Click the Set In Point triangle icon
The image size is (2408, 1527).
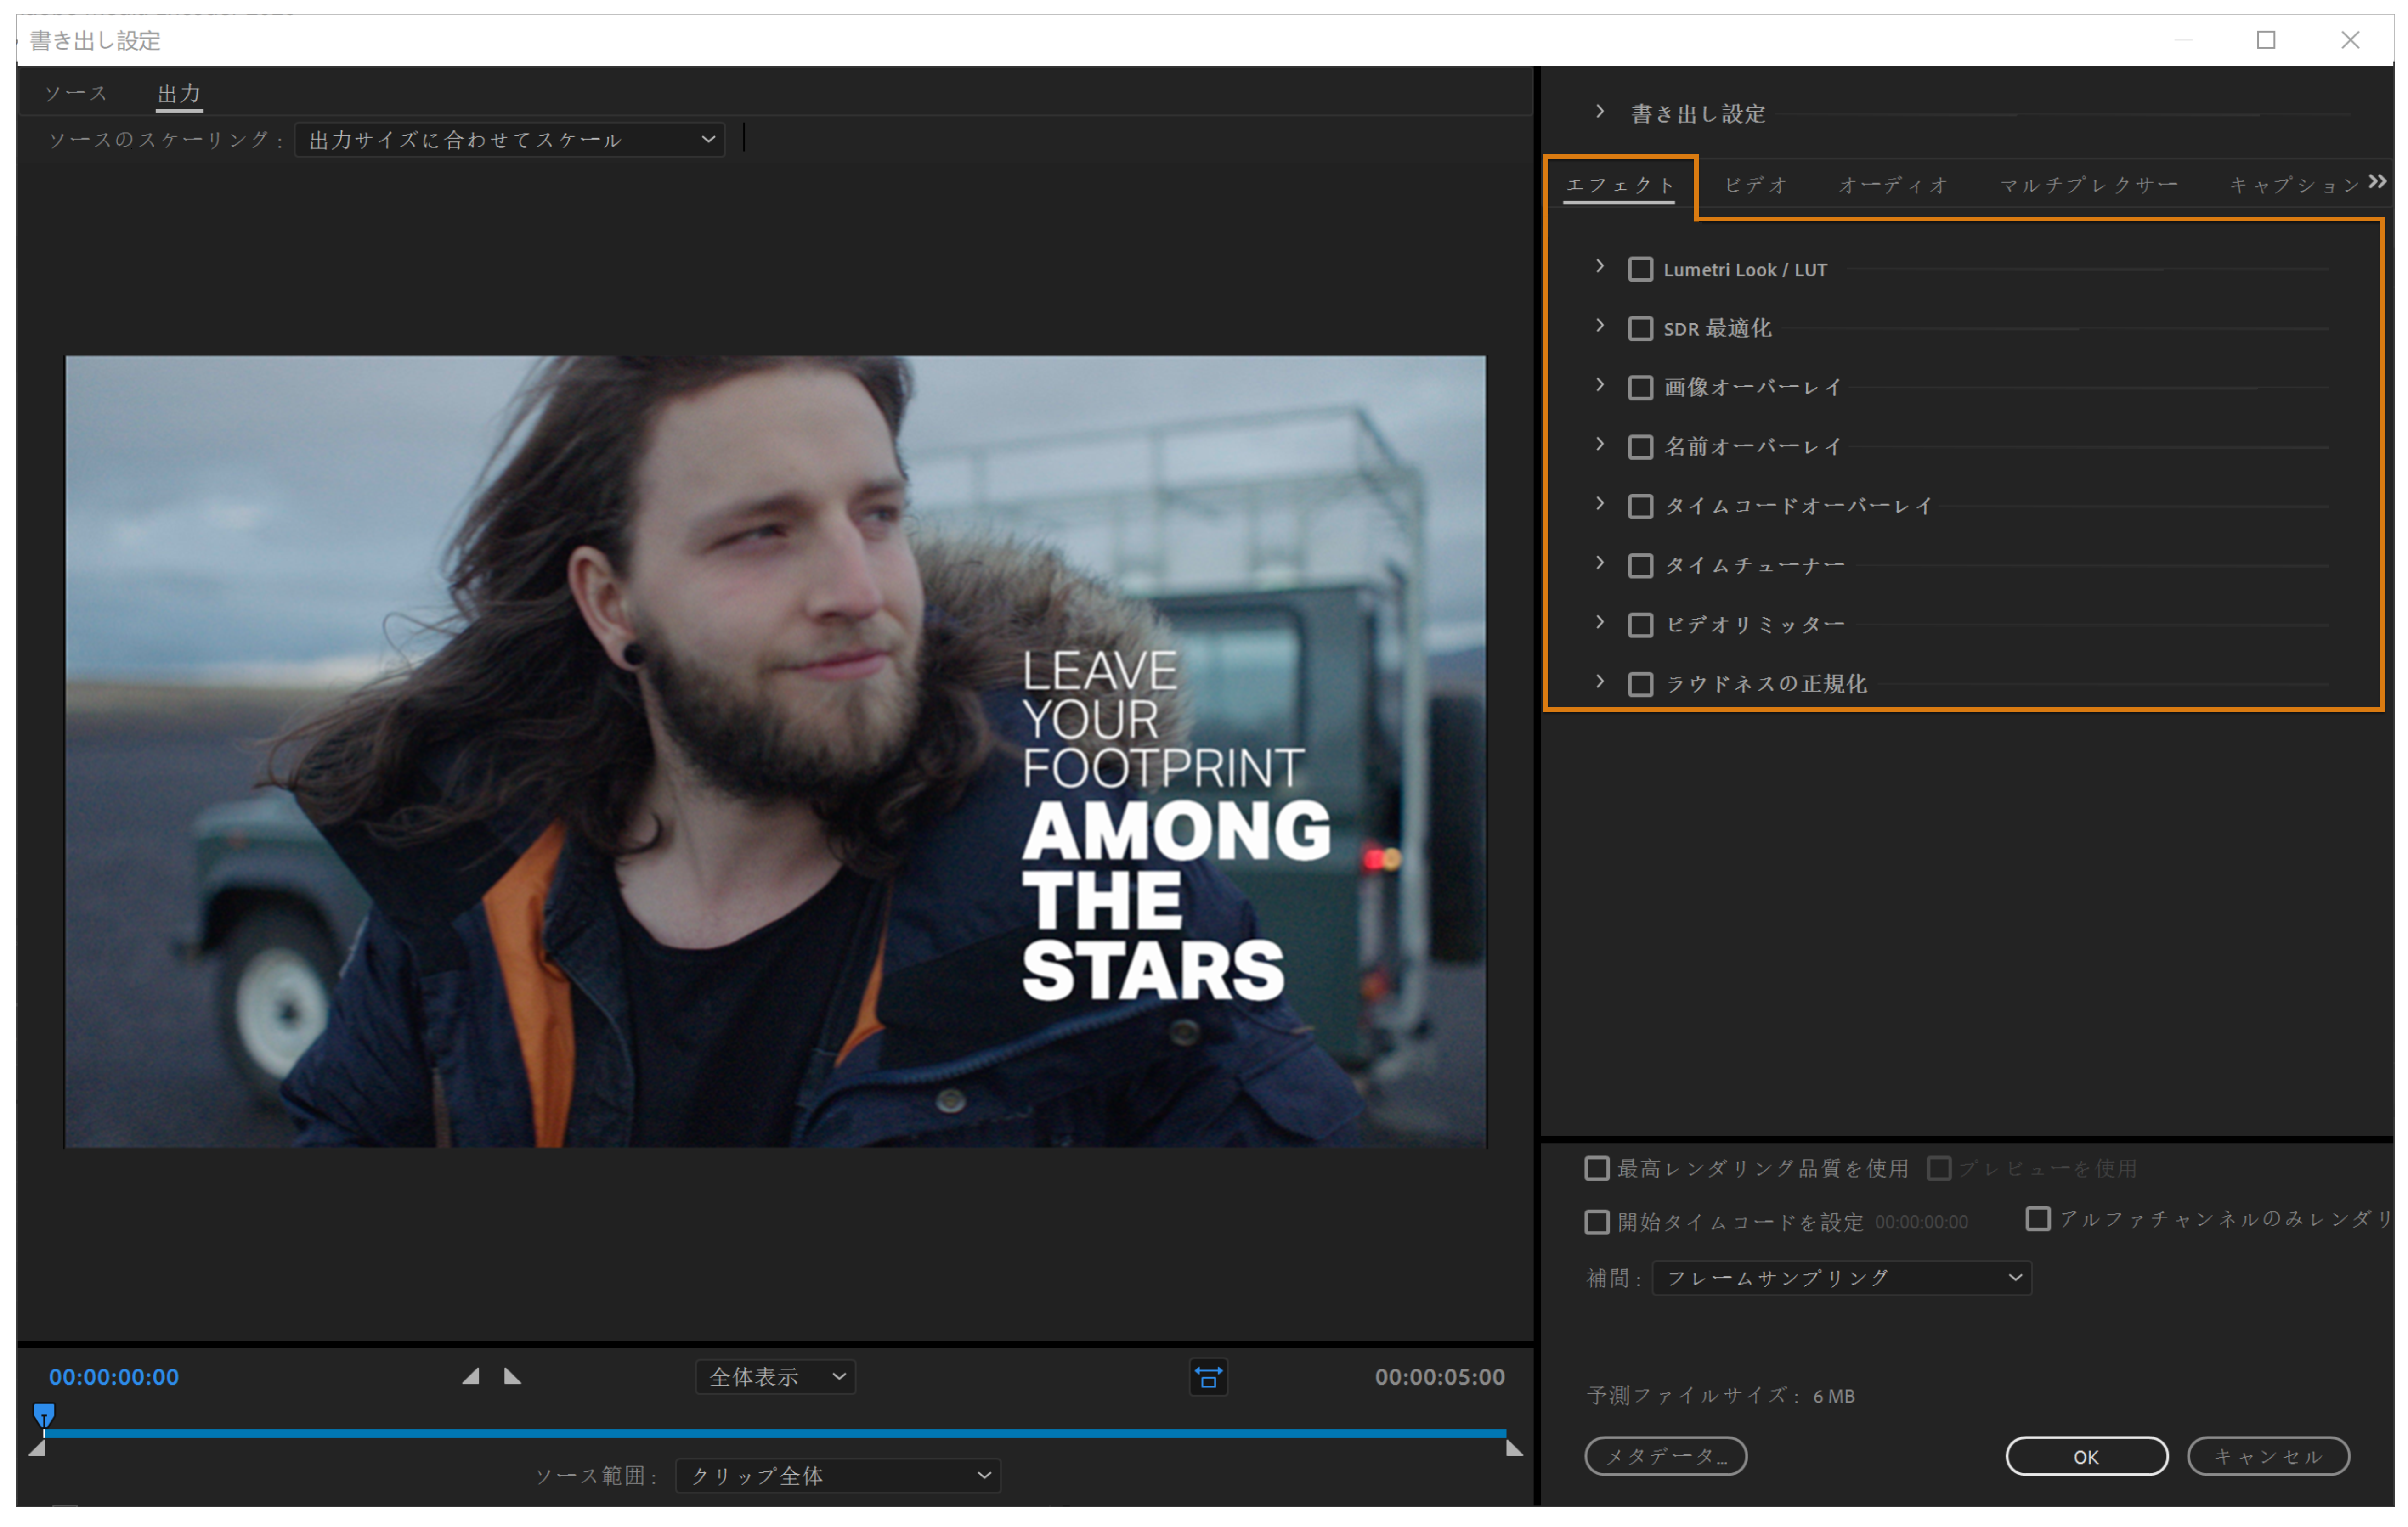coord(471,1377)
